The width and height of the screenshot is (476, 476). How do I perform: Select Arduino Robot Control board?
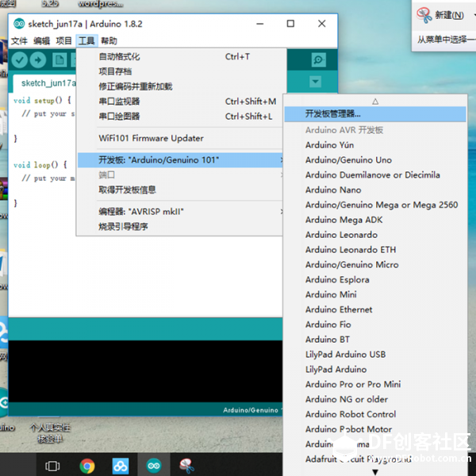(375, 414)
